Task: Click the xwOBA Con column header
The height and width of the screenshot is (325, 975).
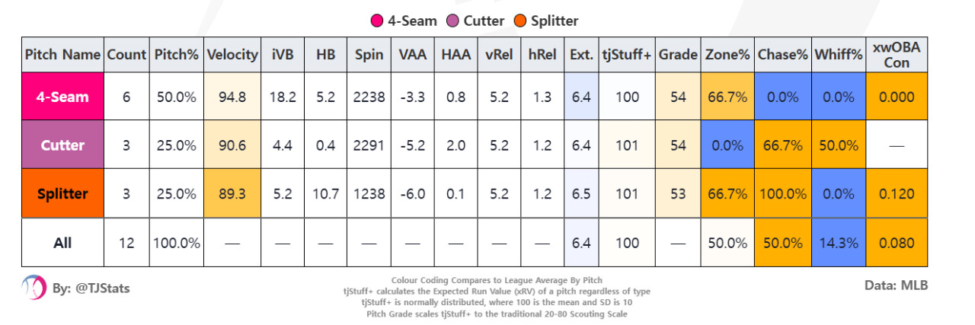Action: coord(897,55)
